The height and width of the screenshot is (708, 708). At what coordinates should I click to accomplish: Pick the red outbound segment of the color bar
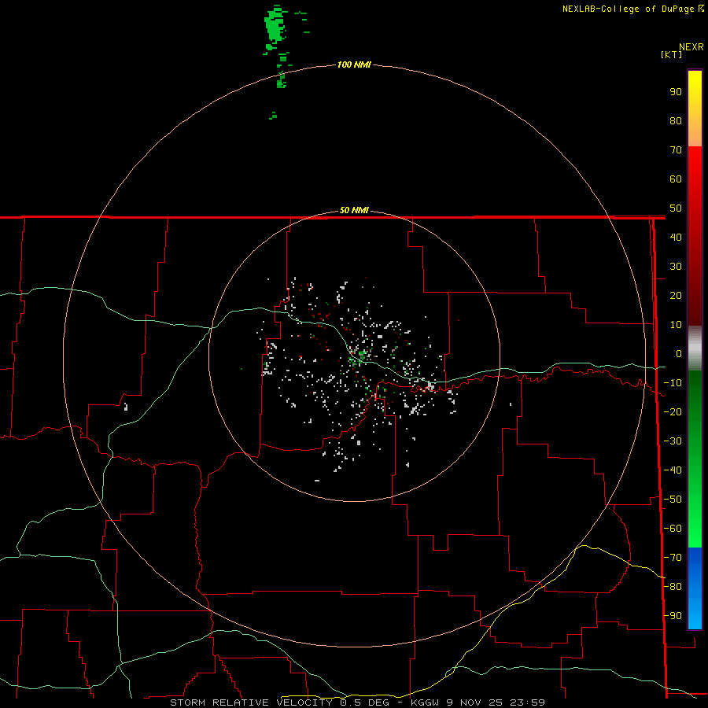(x=695, y=236)
